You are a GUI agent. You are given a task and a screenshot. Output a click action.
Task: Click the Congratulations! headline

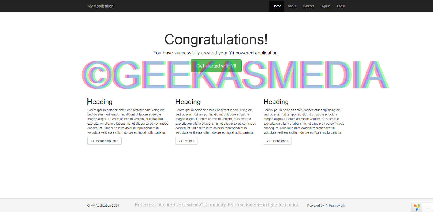click(216, 39)
